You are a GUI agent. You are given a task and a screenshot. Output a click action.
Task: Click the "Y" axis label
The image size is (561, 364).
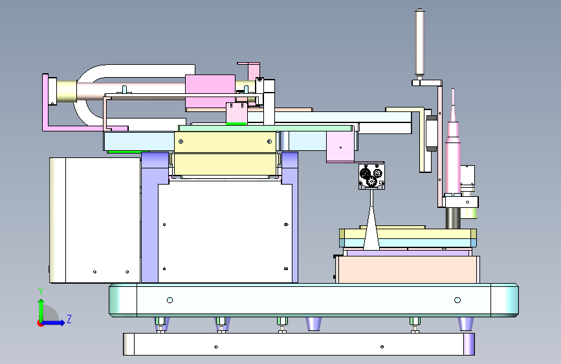pyautogui.click(x=41, y=291)
